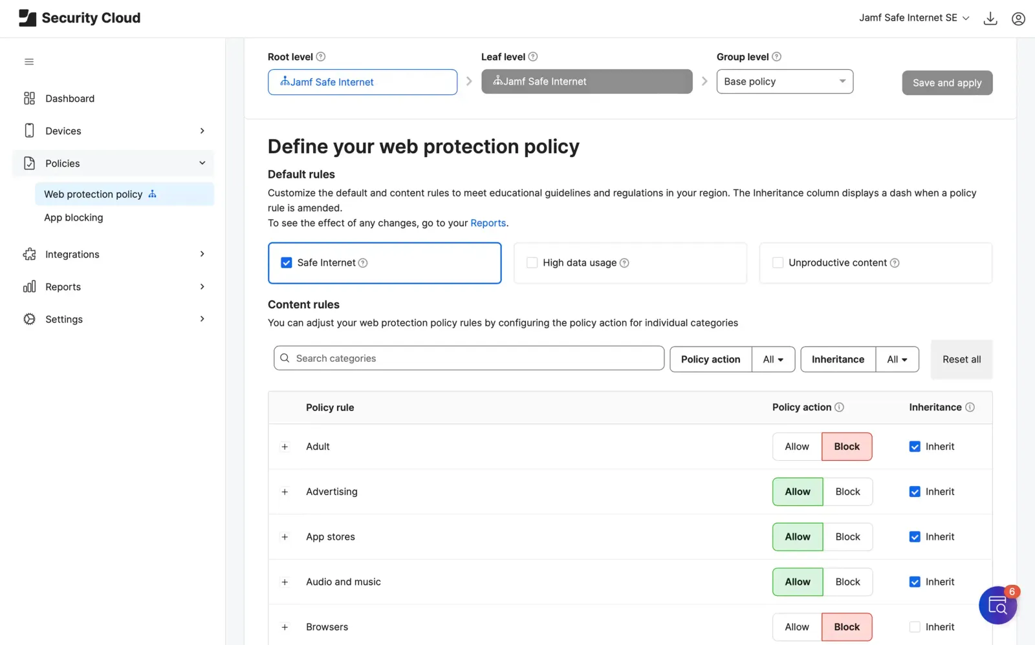Click the hamburger menu icon in sidebar
The image size is (1035, 645).
point(29,62)
